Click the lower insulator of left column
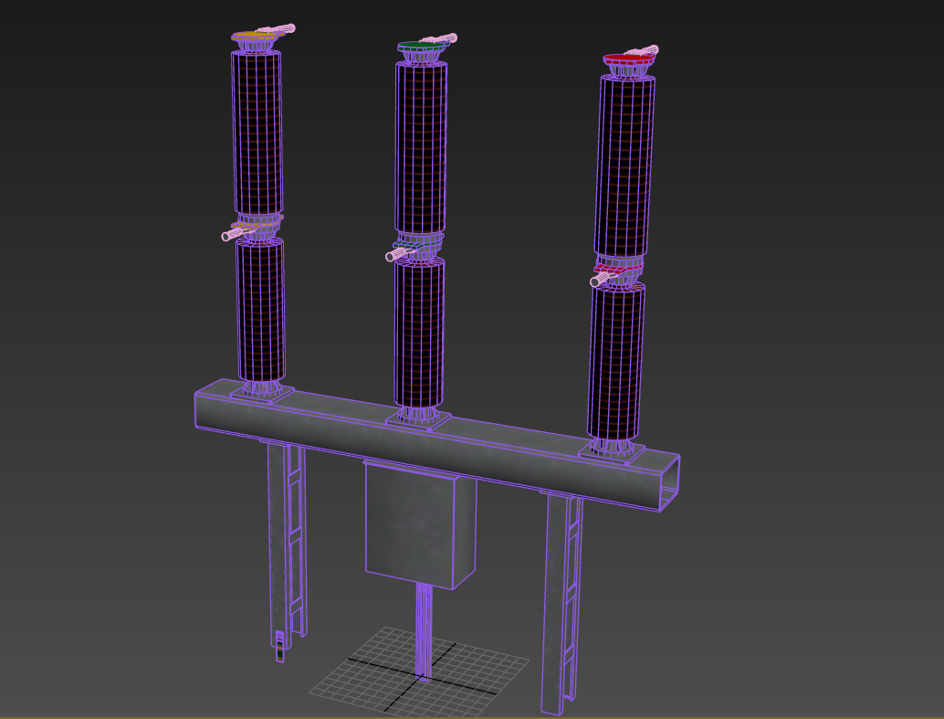The width and height of the screenshot is (944, 719). point(260,309)
